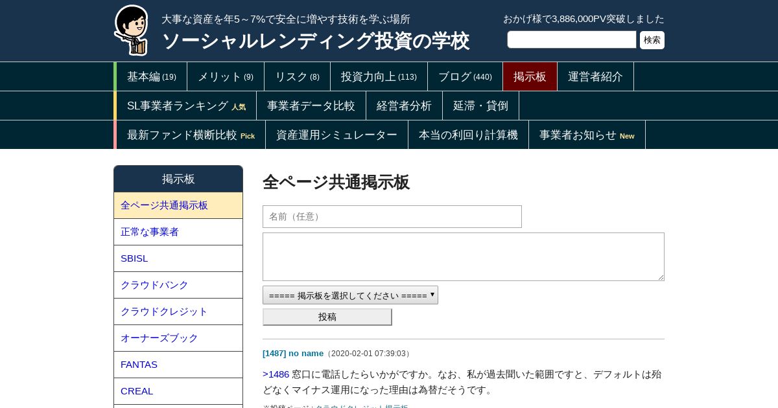Open the site title ソーシャルレンディング投資の学校
The image size is (778, 408).
315,41
